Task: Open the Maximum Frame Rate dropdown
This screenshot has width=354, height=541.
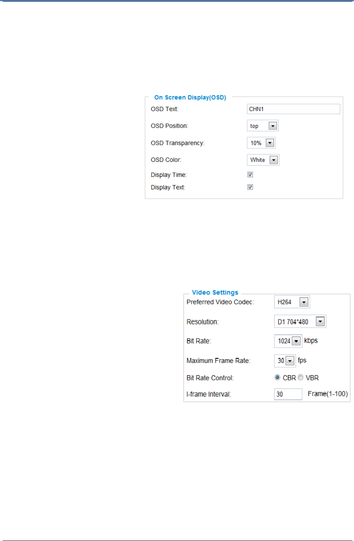Action: (x=285, y=361)
